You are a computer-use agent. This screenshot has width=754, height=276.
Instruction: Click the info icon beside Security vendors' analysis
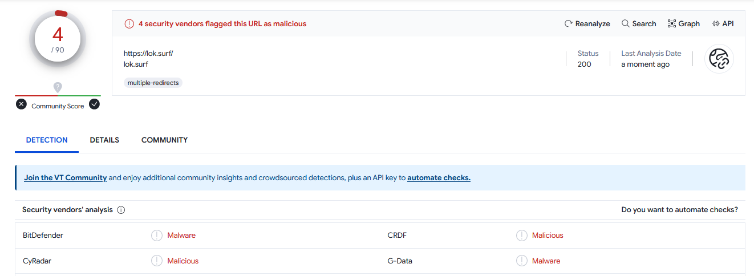click(121, 210)
